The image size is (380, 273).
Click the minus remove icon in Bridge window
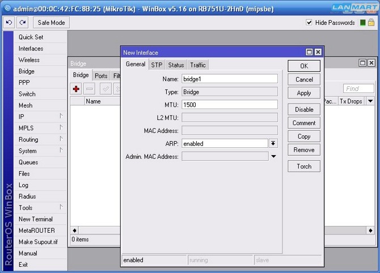pos(90,89)
